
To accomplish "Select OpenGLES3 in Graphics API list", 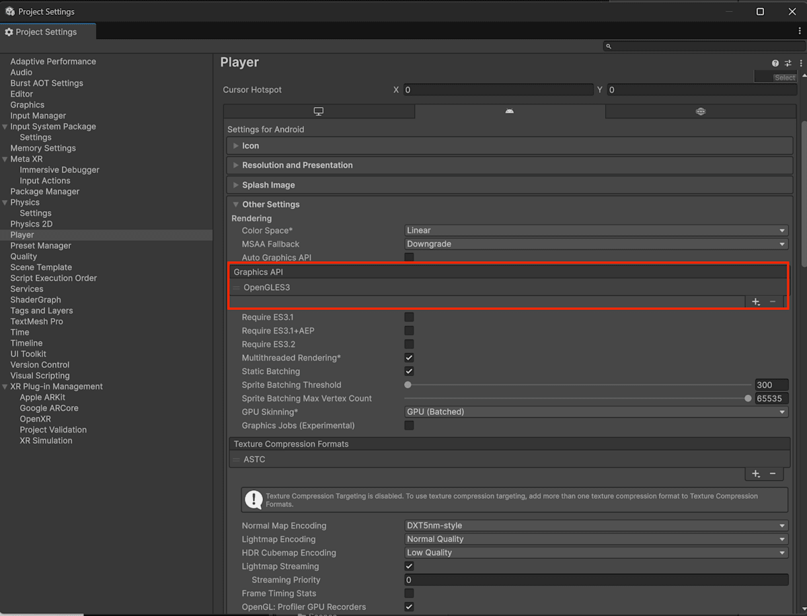I will pos(510,288).
